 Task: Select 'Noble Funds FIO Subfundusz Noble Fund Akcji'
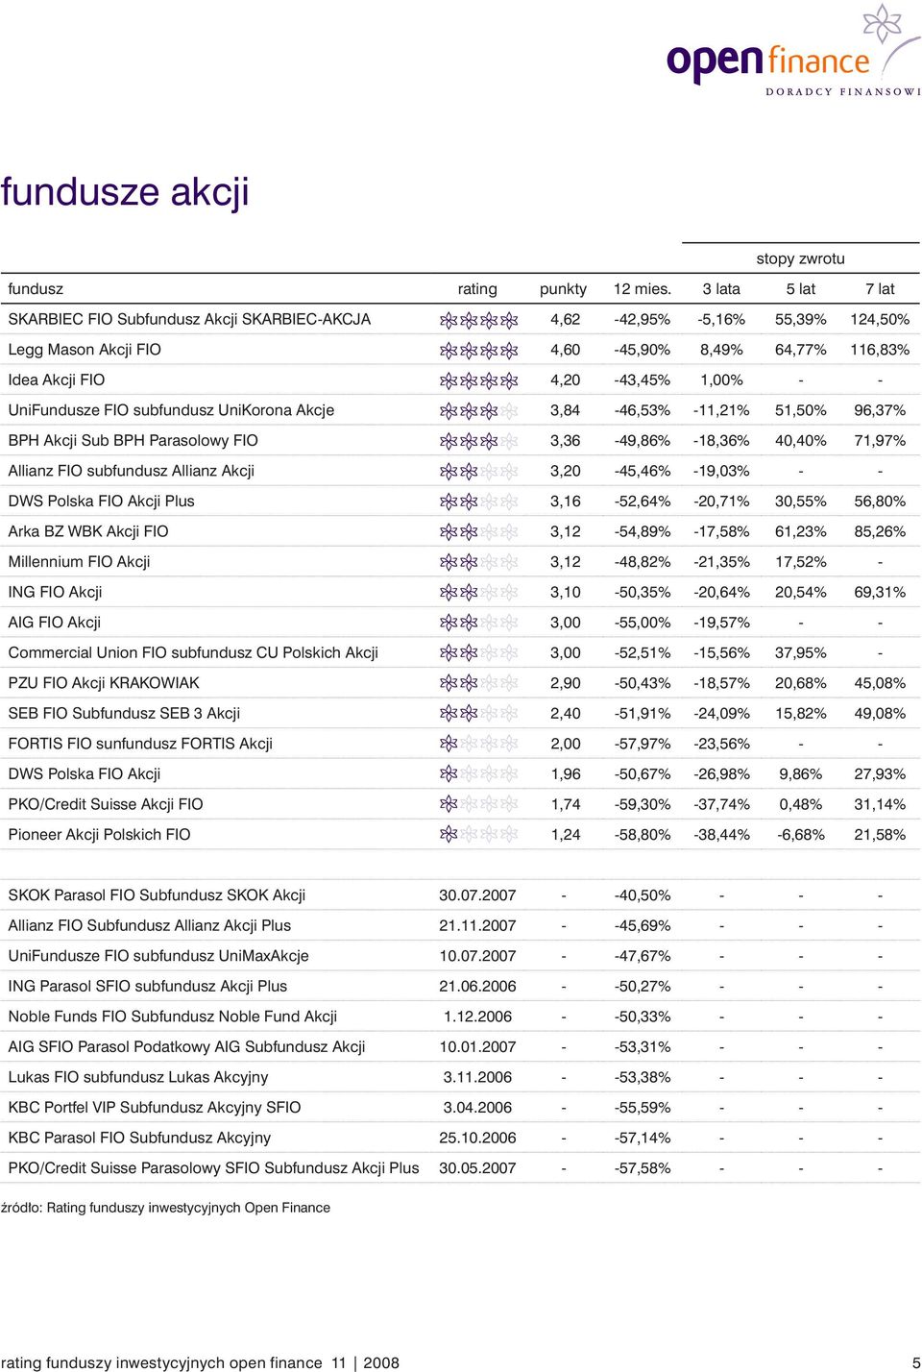point(173,1016)
